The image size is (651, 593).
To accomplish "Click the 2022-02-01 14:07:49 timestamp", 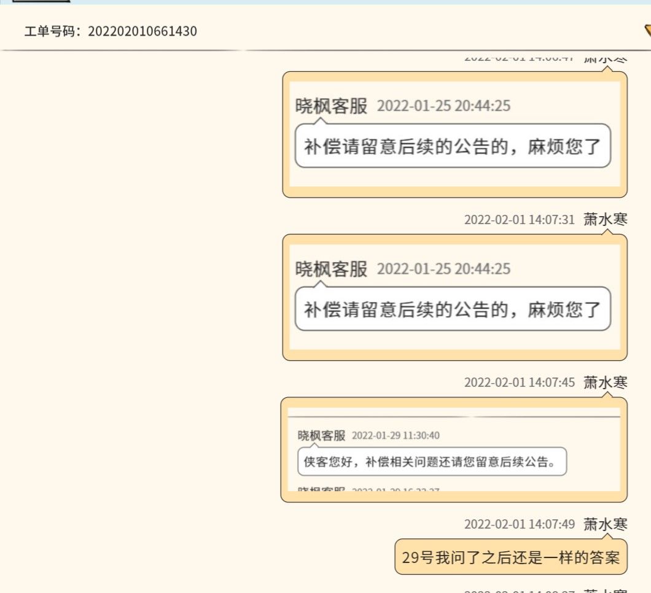I will (x=519, y=524).
